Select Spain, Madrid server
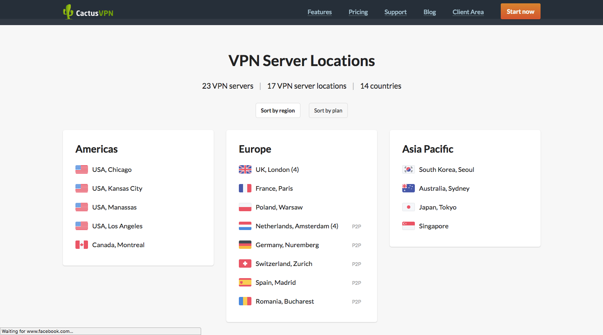This screenshot has height=335, width=603. (276, 282)
